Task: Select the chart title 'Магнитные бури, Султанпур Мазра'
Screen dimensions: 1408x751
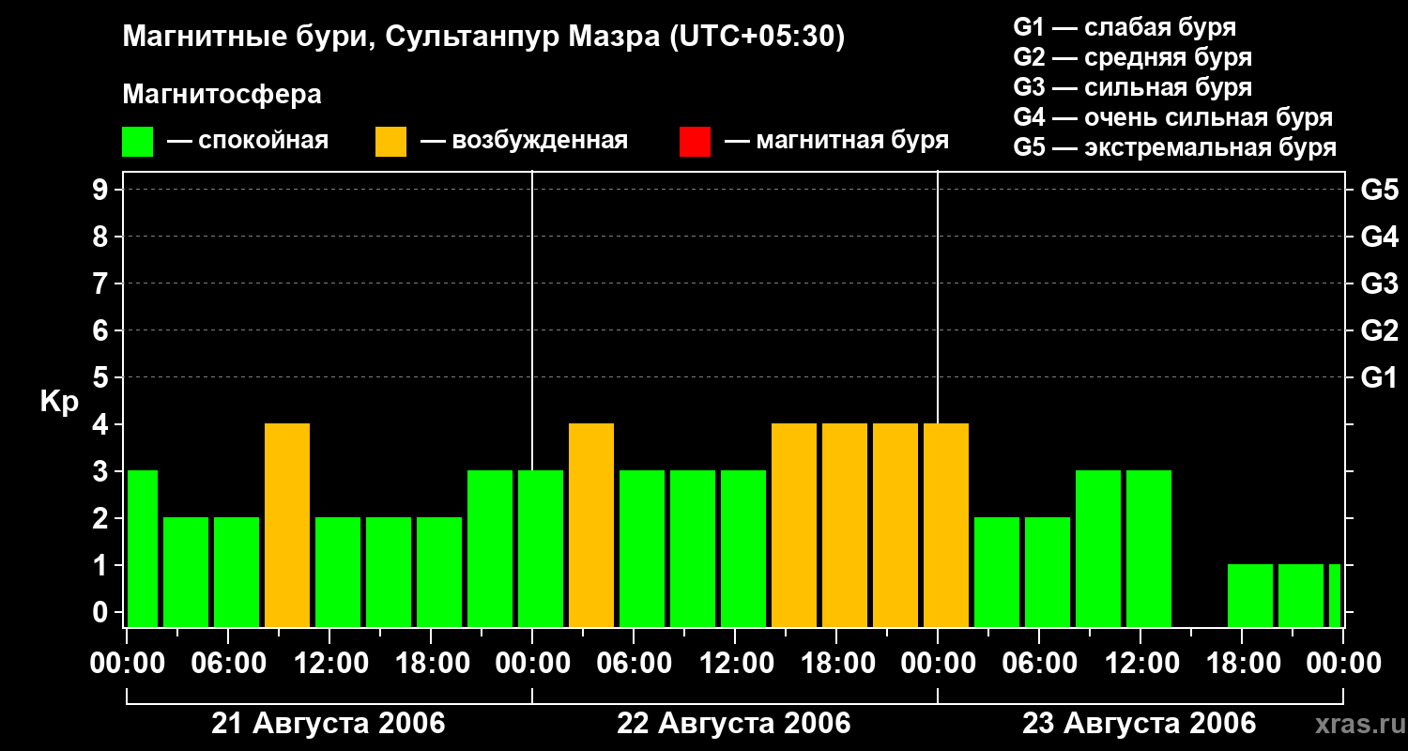Action: pos(390,38)
